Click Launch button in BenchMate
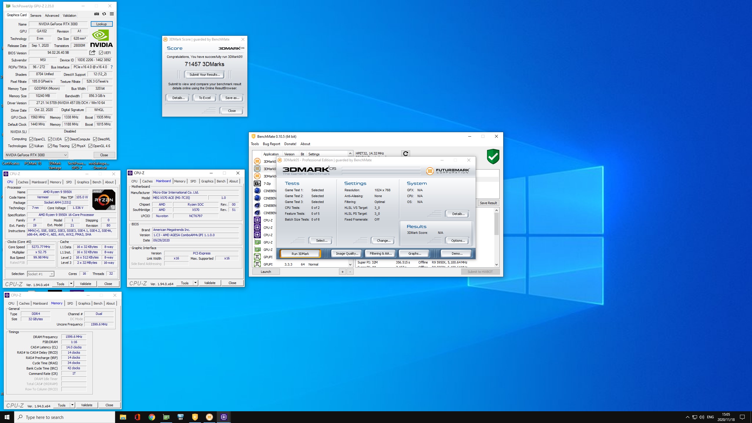Viewport: 752px width, 423px height. (x=266, y=272)
